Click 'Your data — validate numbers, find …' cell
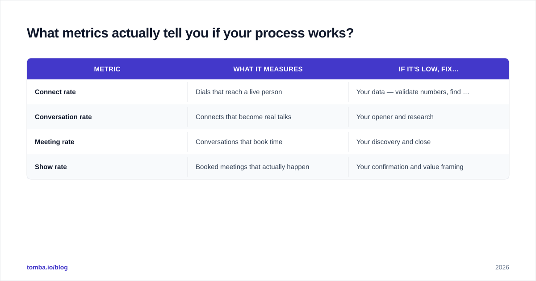Image resolution: width=536 pixels, height=281 pixels. pos(429,92)
